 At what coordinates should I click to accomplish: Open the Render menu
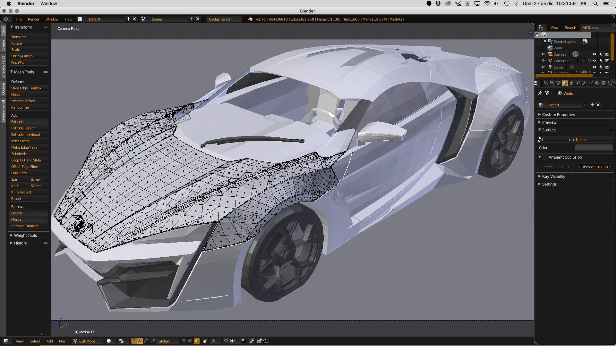point(33,19)
